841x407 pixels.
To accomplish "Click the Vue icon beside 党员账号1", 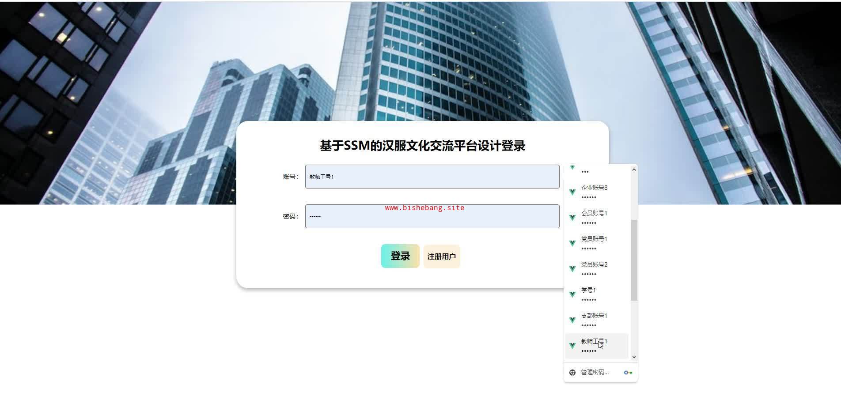I will click(572, 243).
